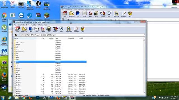Click SFX icon in minecraft.jar window
Image resolution: width=179 pixels, height=100 pixels.
coord(83,29)
